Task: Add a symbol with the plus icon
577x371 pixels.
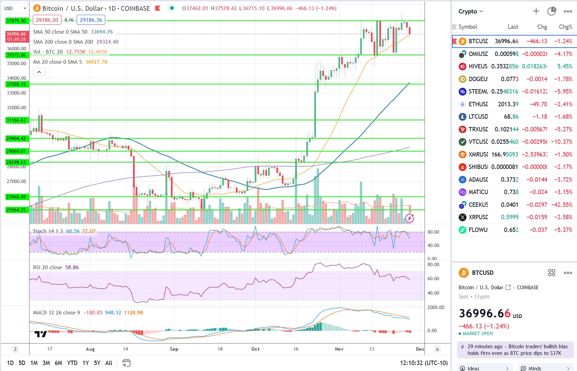Action: (x=536, y=11)
